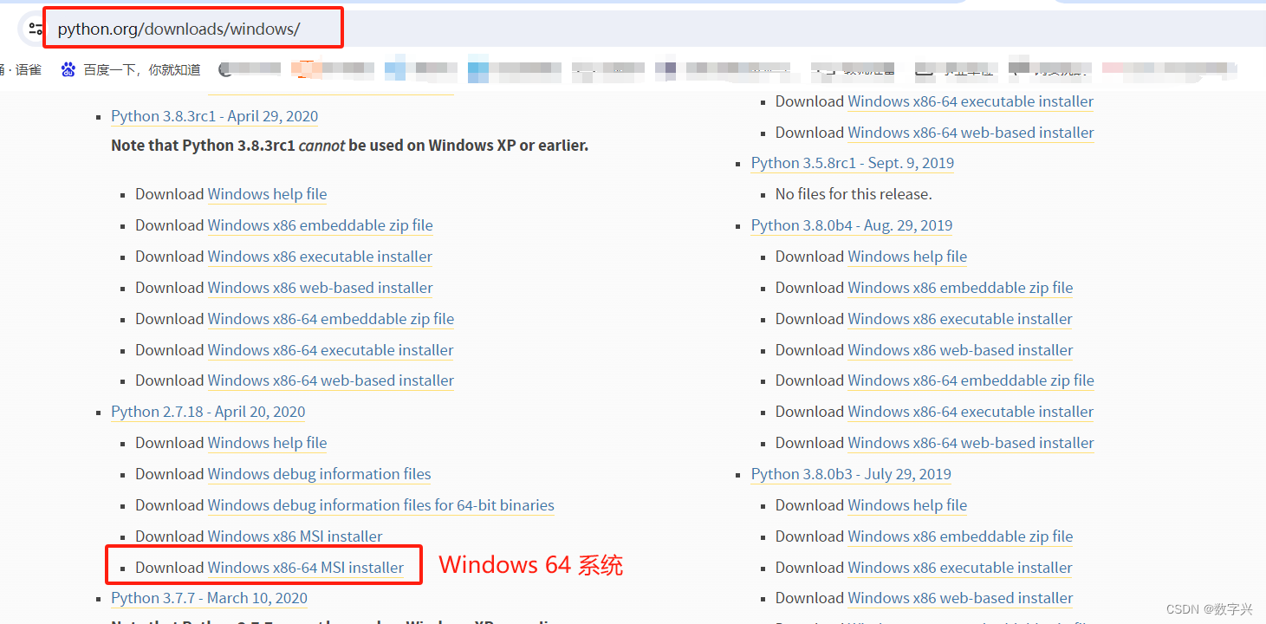1266x624 pixels.
Task: Download Windows x86 MSI installer for Python 2.7.18
Action: tap(295, 536)
